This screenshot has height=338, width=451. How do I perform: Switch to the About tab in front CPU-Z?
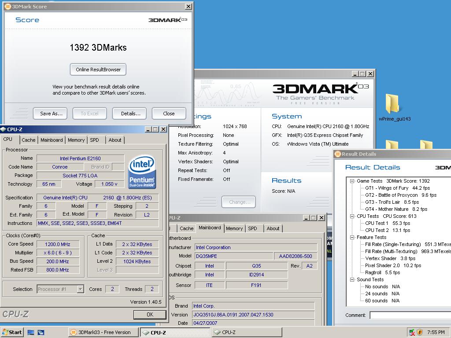click(x=115, y=140)
